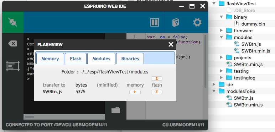275x132 pixels.
Task: Close the FlashView dialog
Action: [171, 44]
